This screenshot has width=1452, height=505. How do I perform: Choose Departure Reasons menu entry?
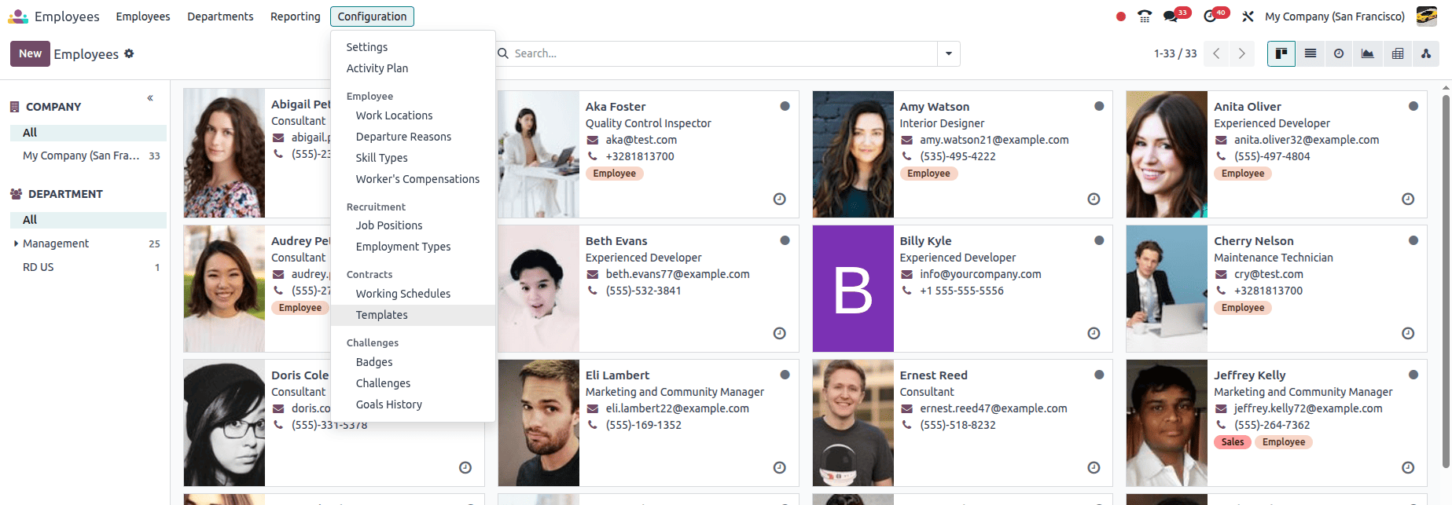click(414, 137)
